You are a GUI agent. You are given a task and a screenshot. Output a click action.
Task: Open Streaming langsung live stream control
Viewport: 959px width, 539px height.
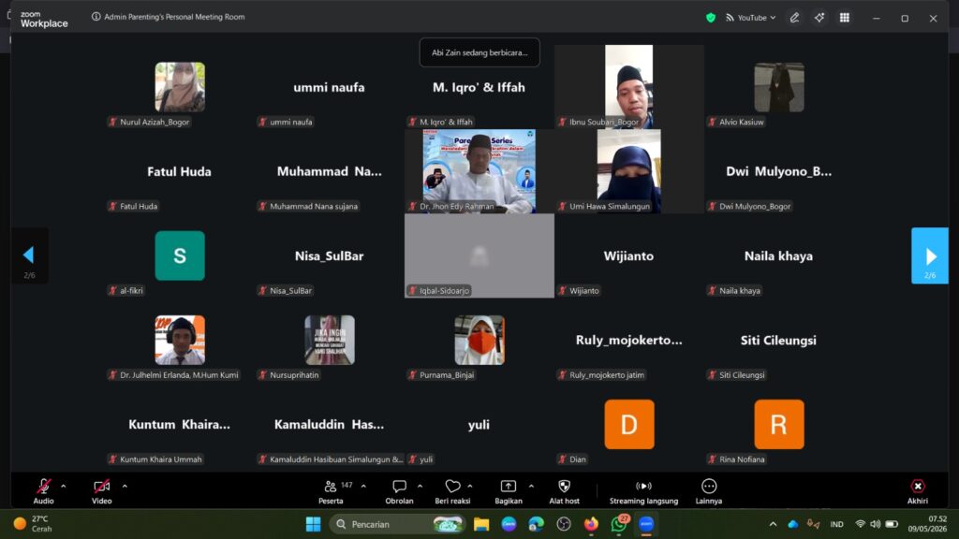tap(643, 491)
